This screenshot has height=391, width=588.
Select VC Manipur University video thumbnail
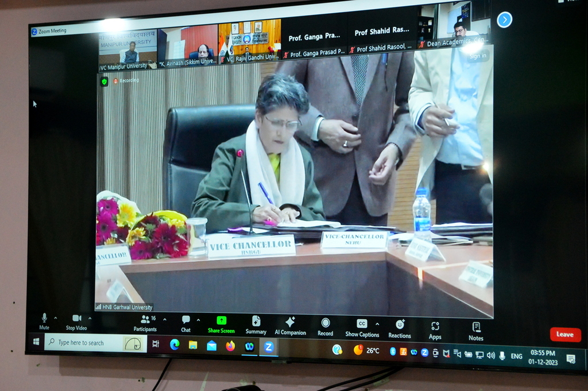pyautogui.click(x=128, y=50)
